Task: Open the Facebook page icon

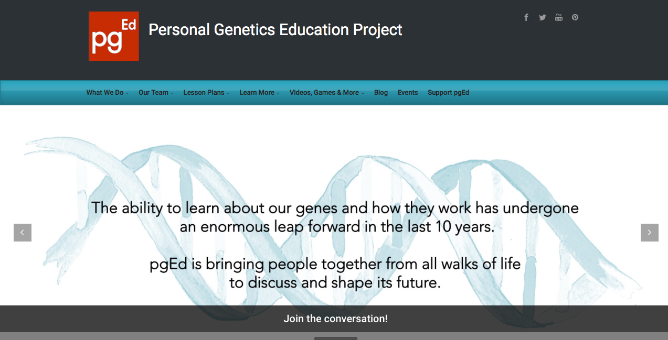Action: point(526,17)
